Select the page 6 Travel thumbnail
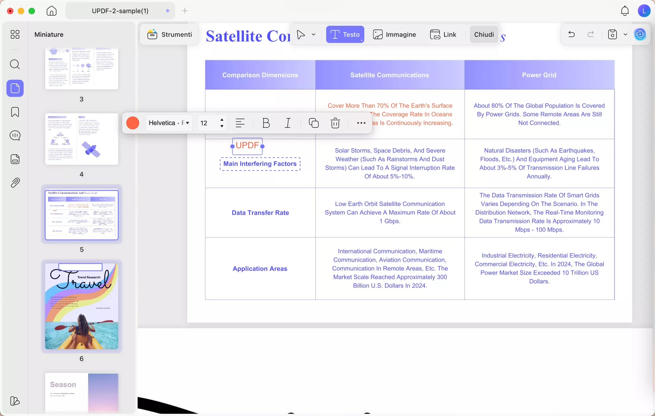655x416 pixels. [82, 306]
